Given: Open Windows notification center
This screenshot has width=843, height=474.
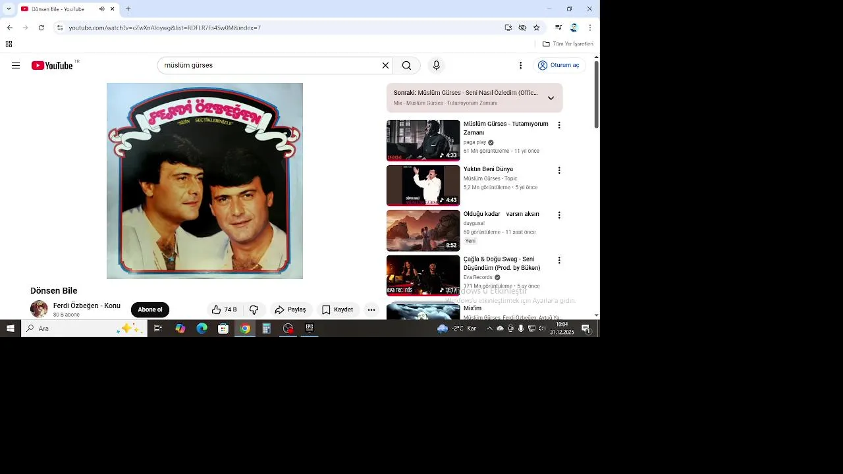Looking at the screenshot, I should (x=585, y=329).
